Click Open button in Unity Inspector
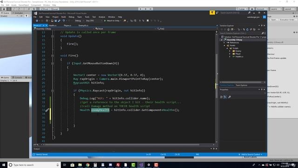 click(274, 20)
